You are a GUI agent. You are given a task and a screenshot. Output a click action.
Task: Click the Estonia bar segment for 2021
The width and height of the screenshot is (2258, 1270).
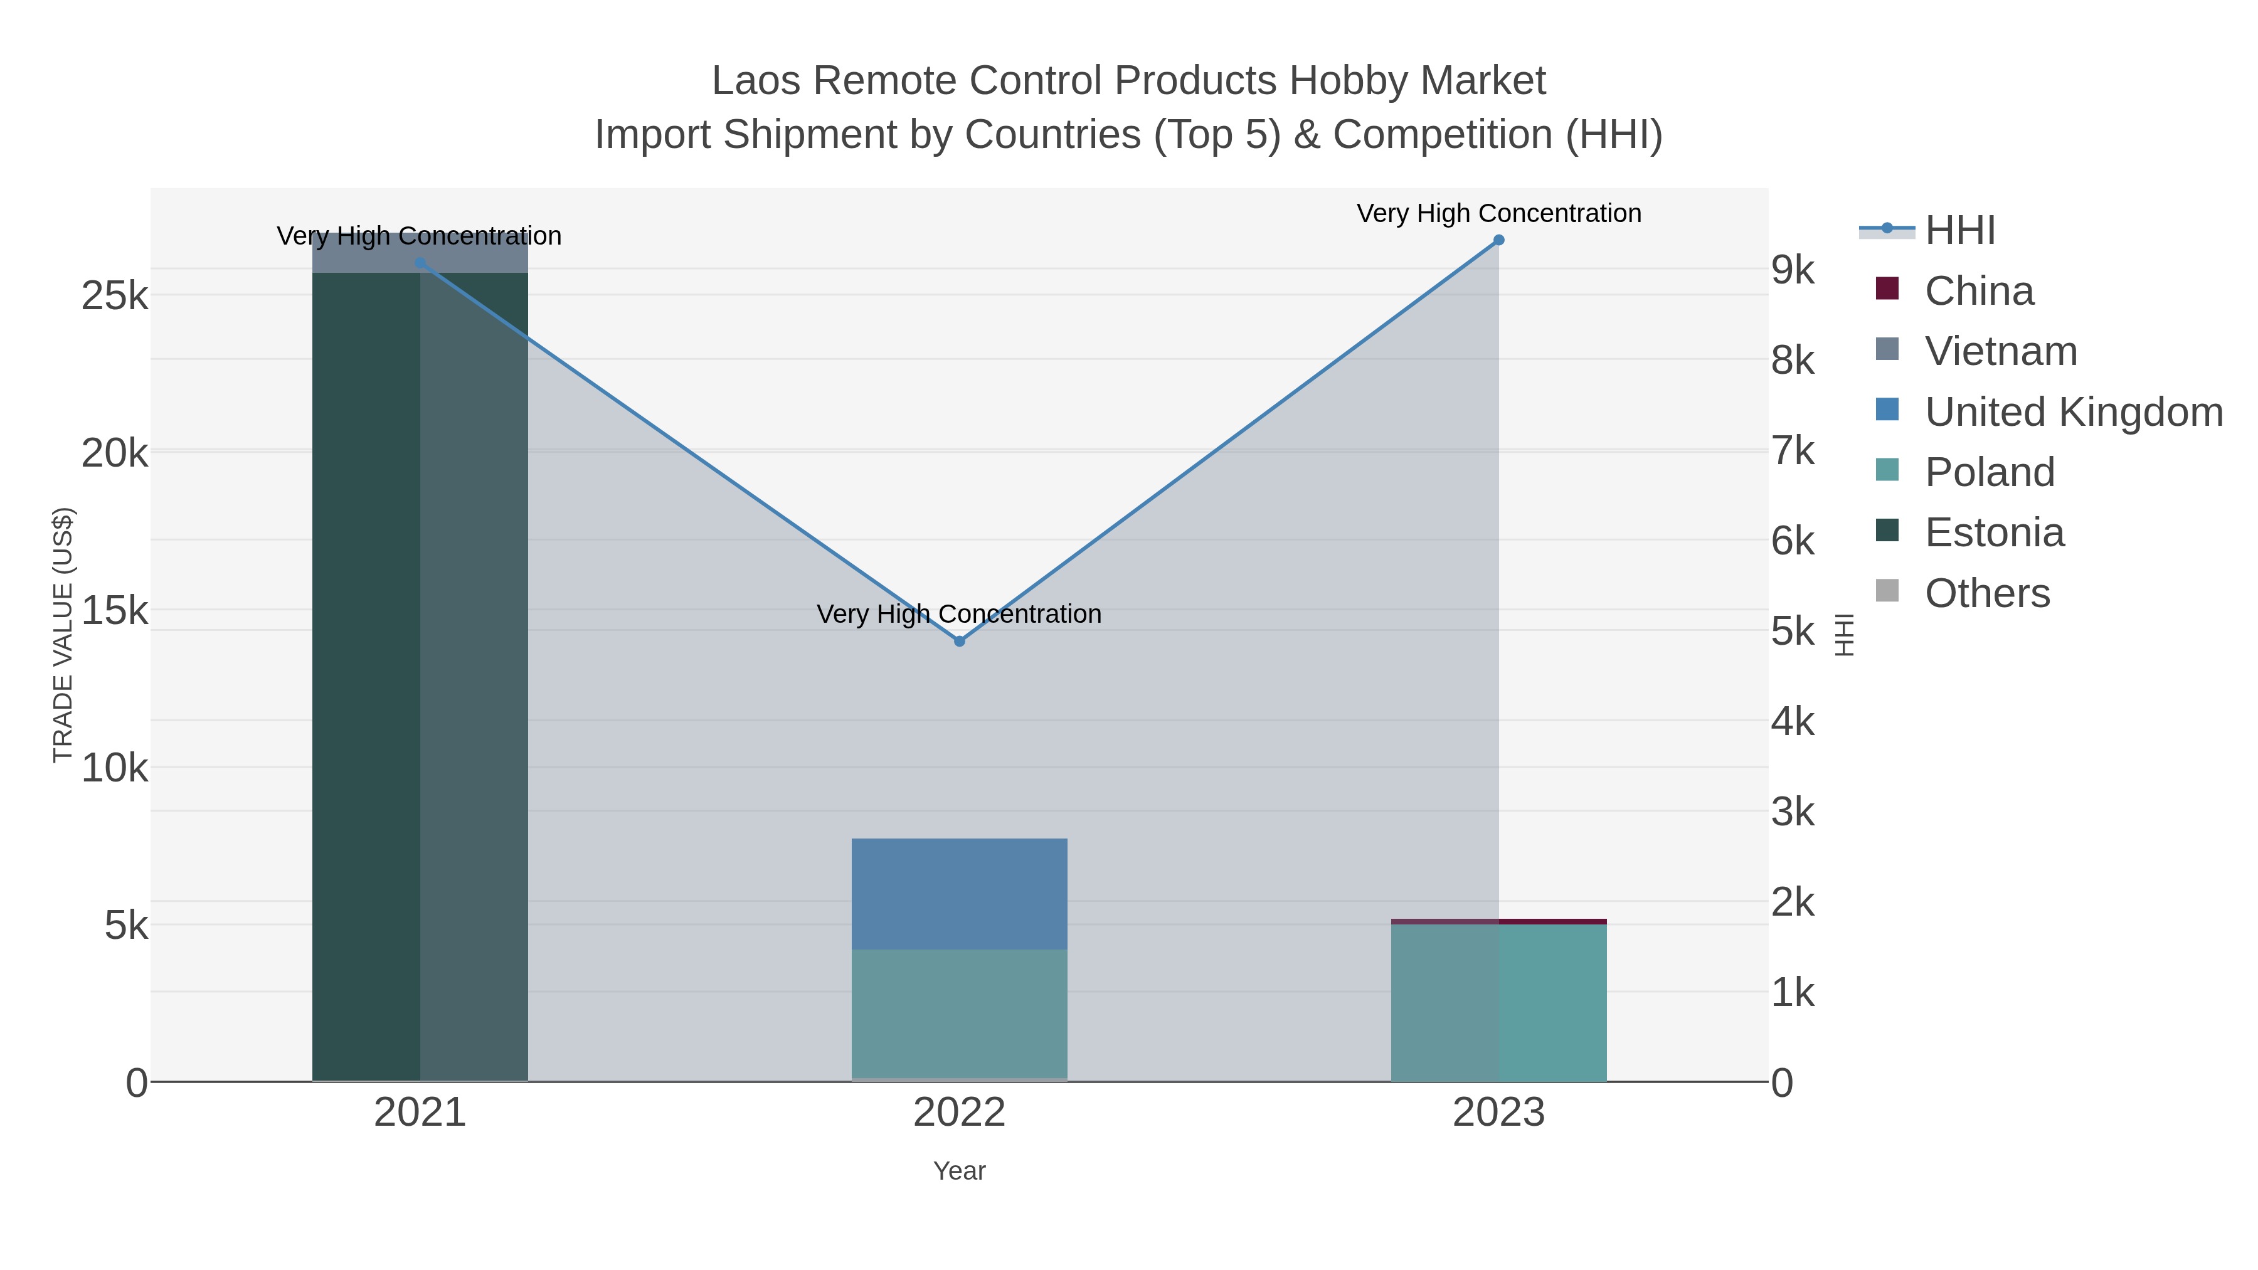420,677
